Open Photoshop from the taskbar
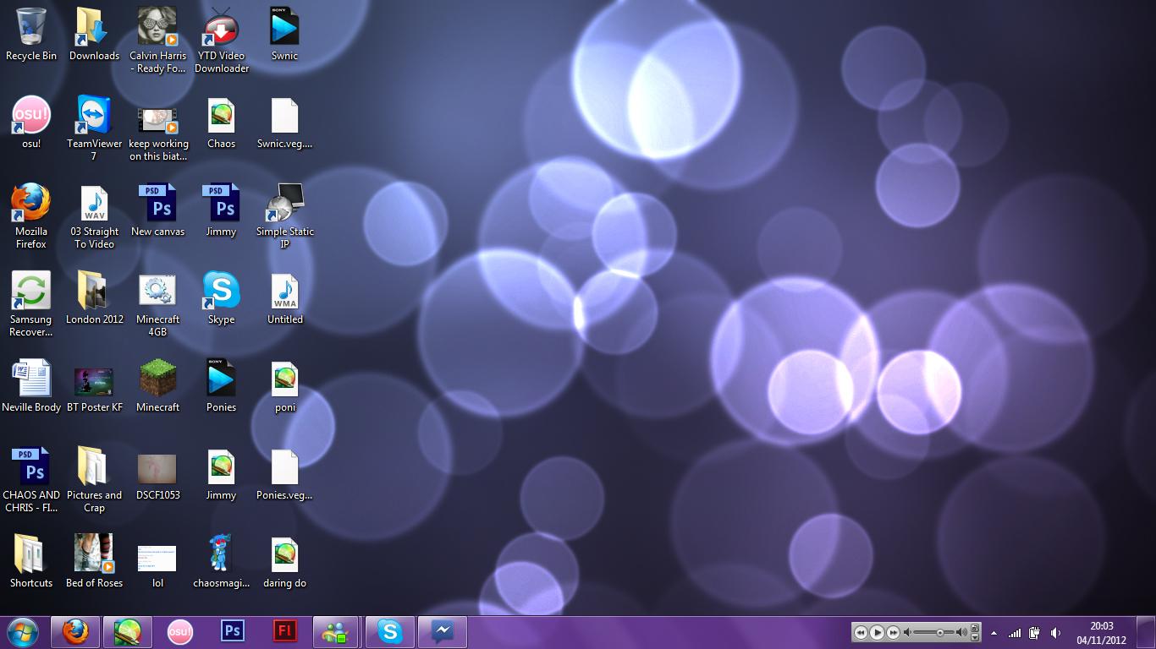The height and width of the screenshot is (649, 1156). click(232, 632)
